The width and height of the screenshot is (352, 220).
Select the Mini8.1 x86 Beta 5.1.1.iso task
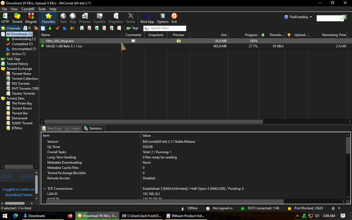(196, 46)
